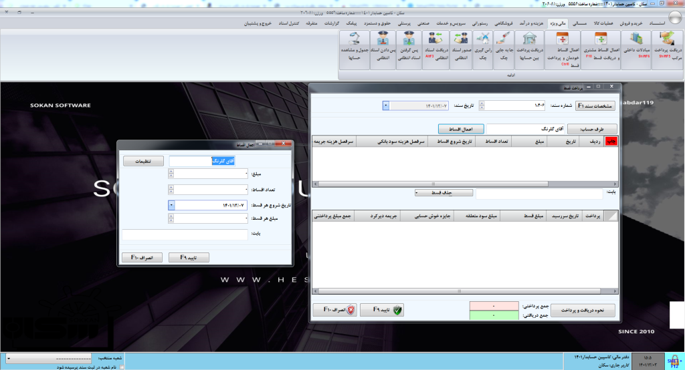685x370 pixels.
Task: Open صدور اسناد انتظامی icon
Action: point(461,49)
